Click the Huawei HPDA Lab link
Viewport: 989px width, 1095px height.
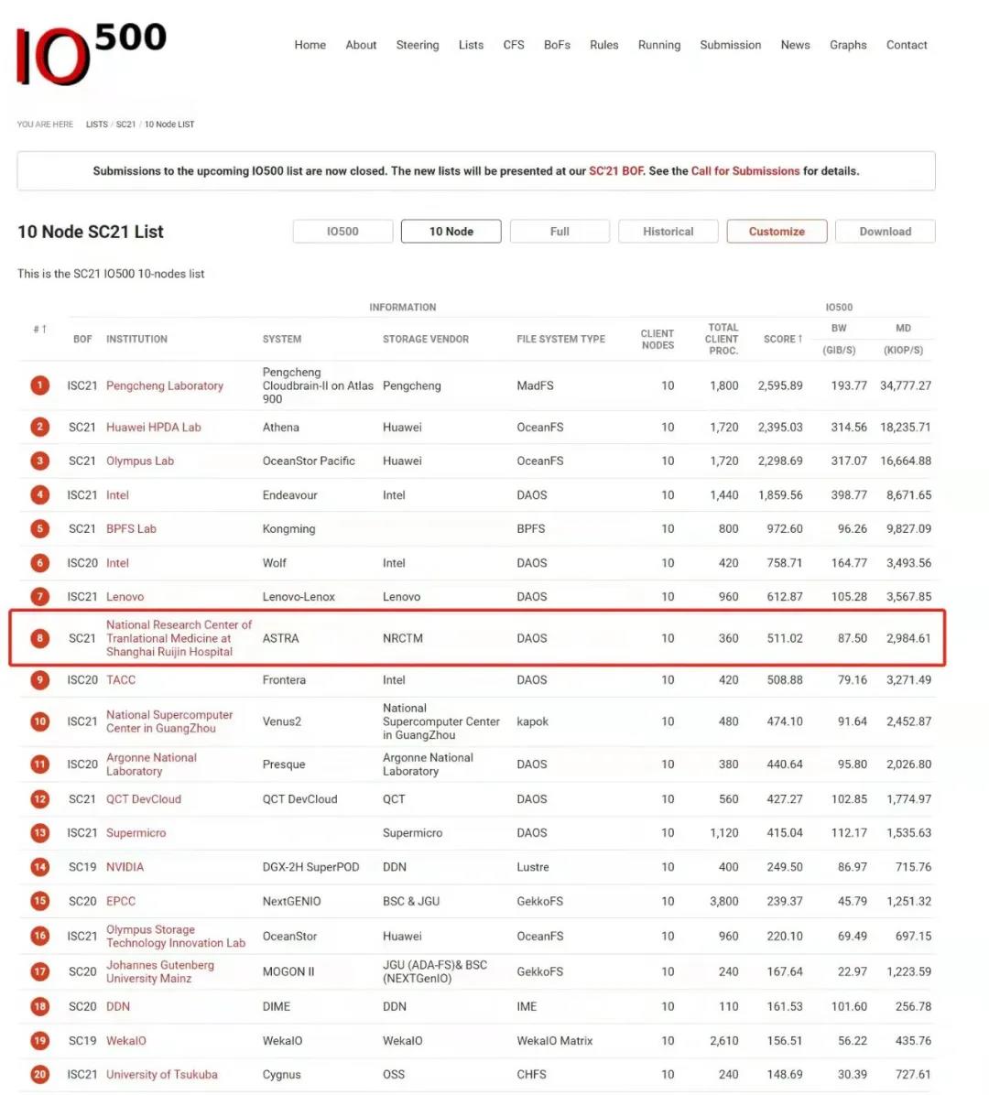pos(153,427)
